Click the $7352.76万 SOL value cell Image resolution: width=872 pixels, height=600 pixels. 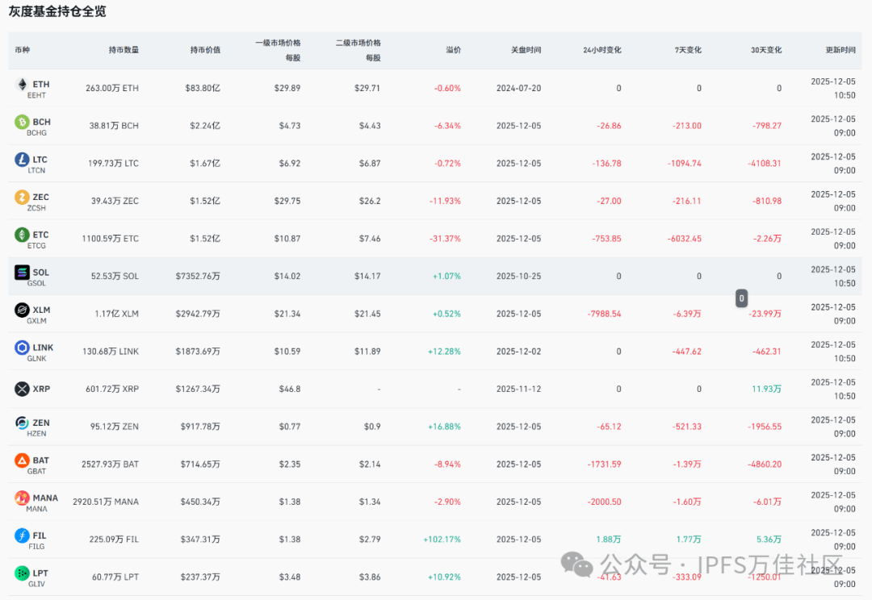tap(198, 276)
